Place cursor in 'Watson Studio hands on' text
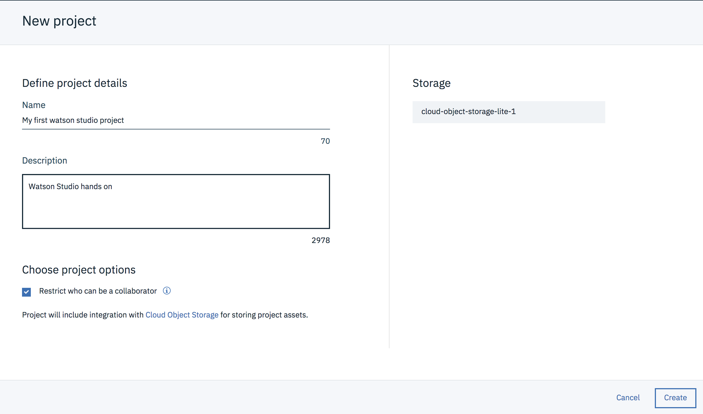The image size is (703, 414). pos(70,186)
